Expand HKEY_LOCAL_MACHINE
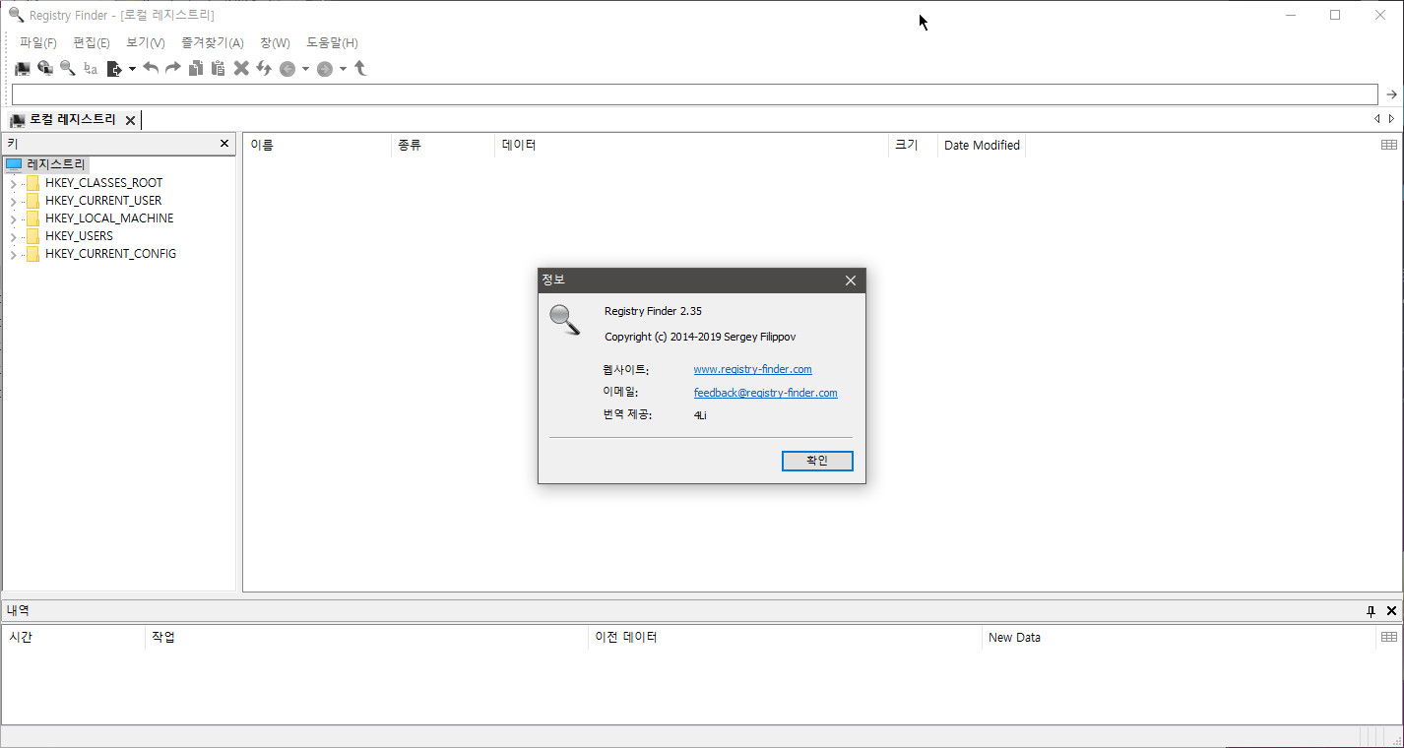 [x=13, y=218]
